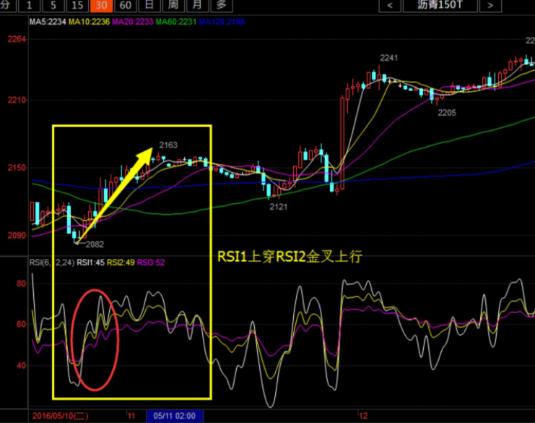Click the 2016/05/10(二) date label
The image size is (535, 423).
pyautogui.click(x=61, y=416)
